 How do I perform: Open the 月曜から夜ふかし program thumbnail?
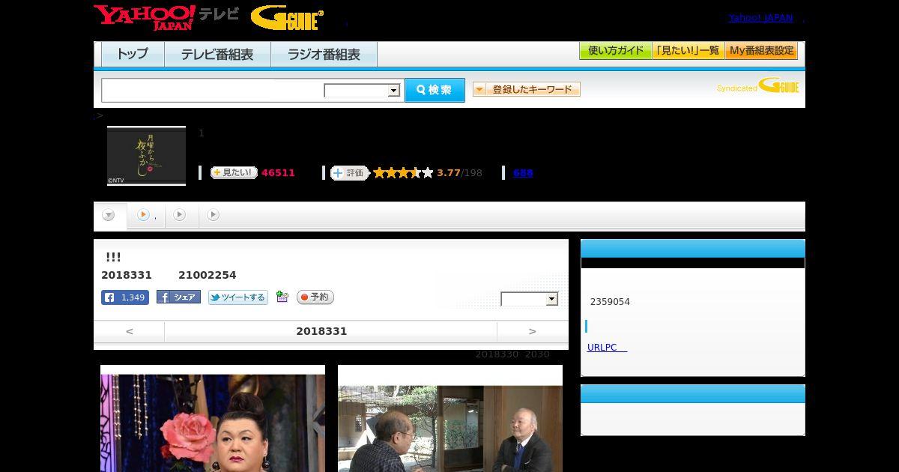click(x=146, y=156)
